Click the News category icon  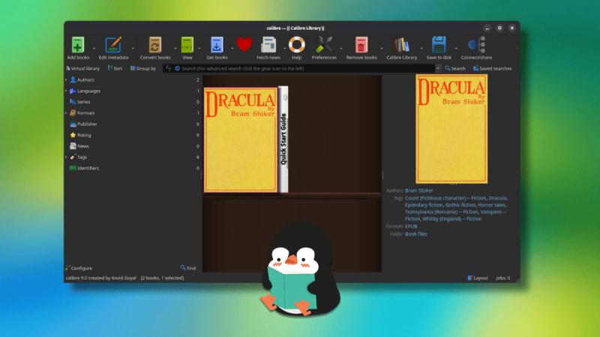[73, 146]
